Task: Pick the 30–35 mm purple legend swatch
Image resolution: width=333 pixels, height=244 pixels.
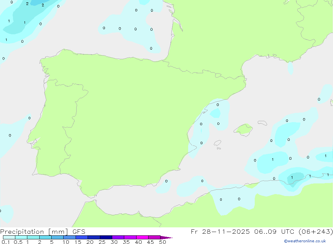Action: 118,237
